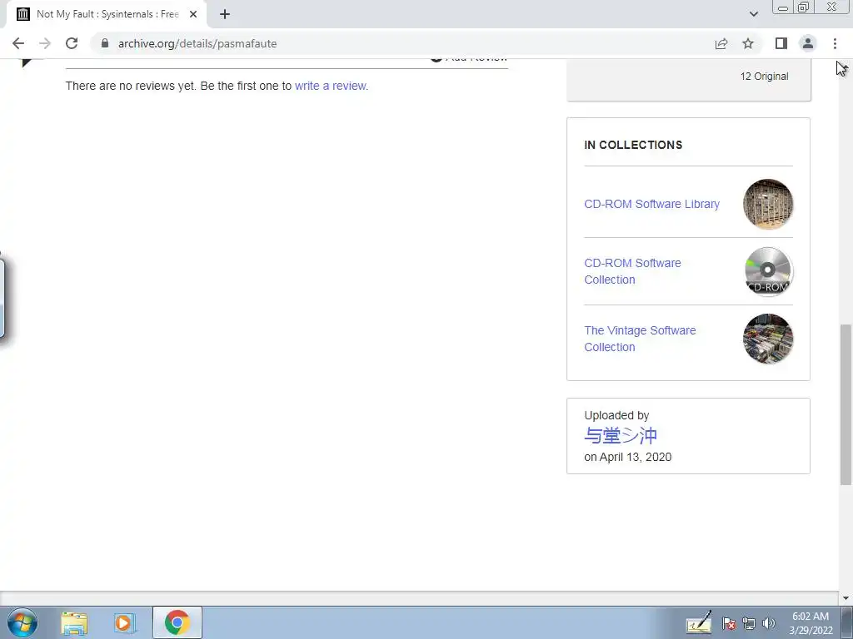Image resolution: width=853 pixels, height=639 pixels.
Task: Open a new browser tab
Action: click(225, 14)
